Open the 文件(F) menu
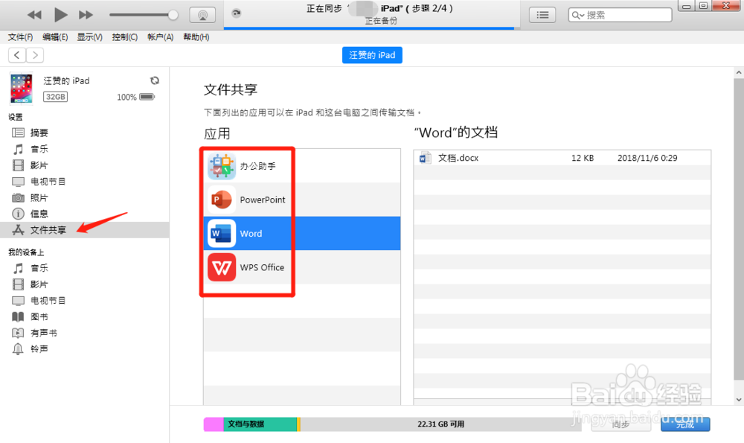 [x=20, y=37]
